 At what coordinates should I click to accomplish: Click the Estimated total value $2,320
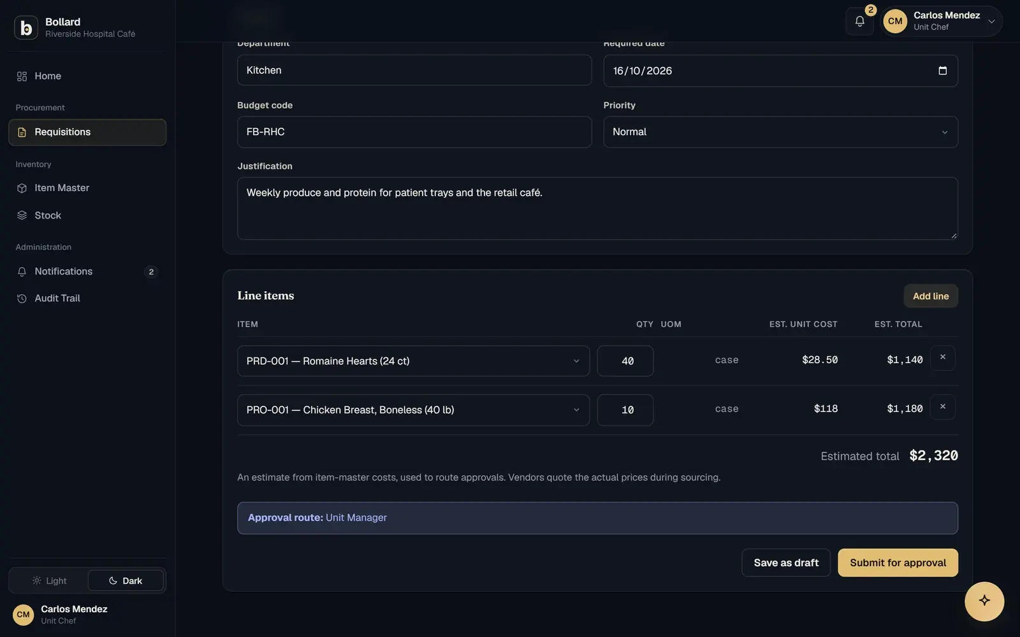[x=933, y=455]
